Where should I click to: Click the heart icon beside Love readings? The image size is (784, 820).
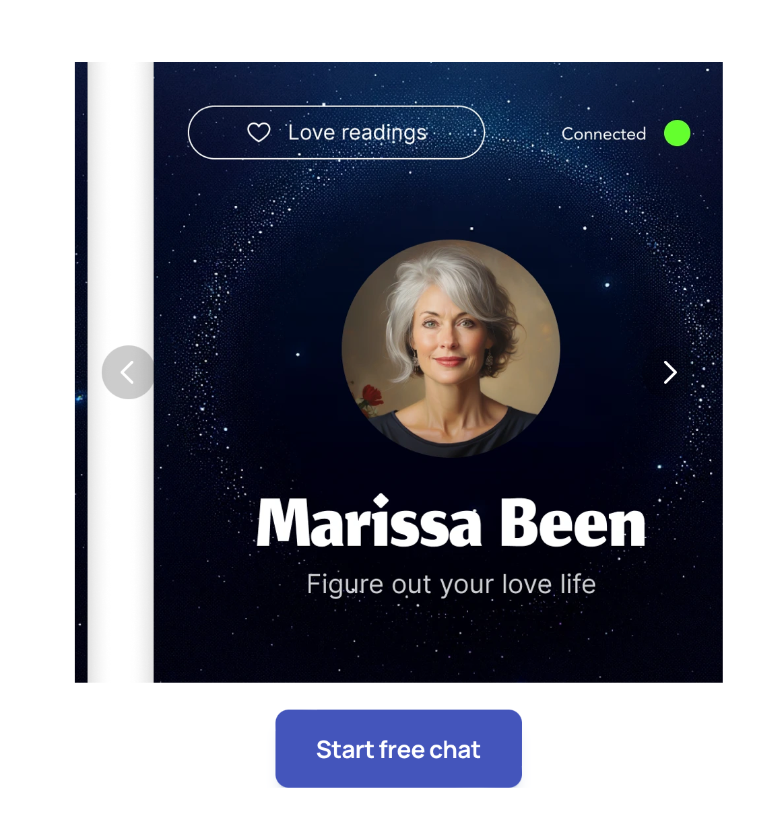click(x=259, y=133)
